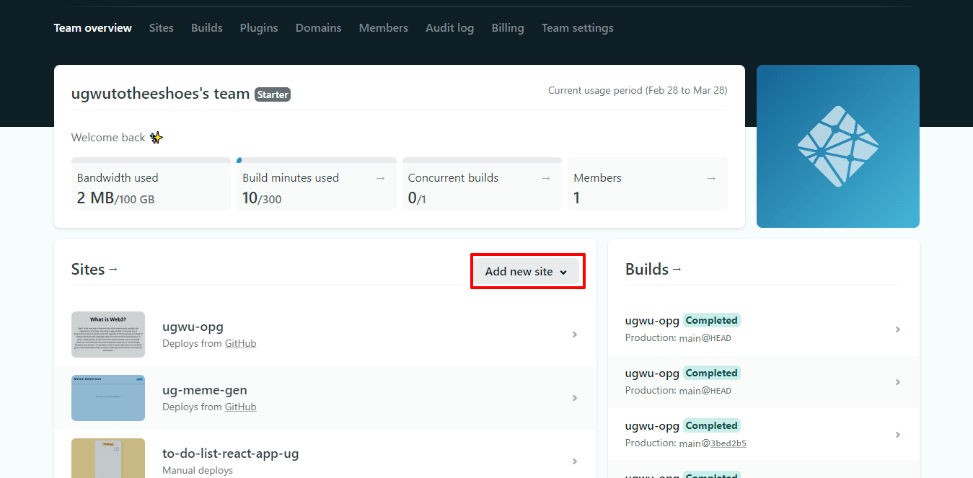
Task: Click the Bandwidth used card
Action: (151, 184)
